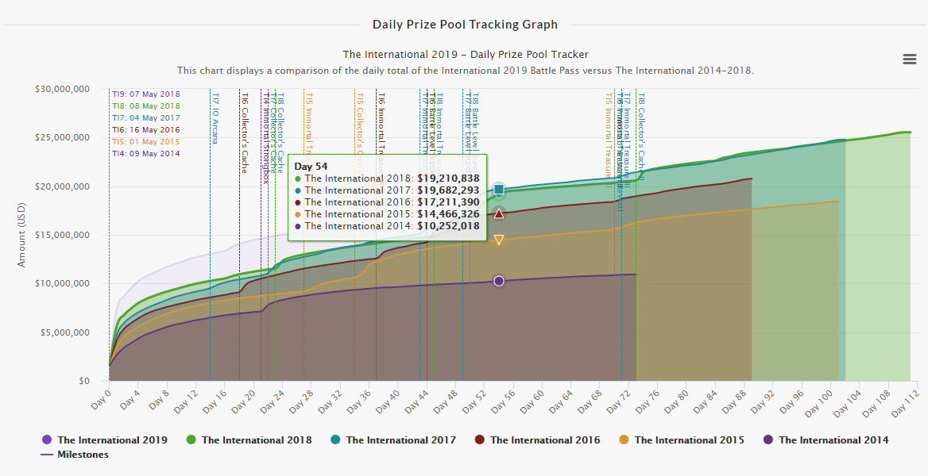Toggle The International 2016 series in legend
This screenshot has height=476, width=928.
pos(537,440)
